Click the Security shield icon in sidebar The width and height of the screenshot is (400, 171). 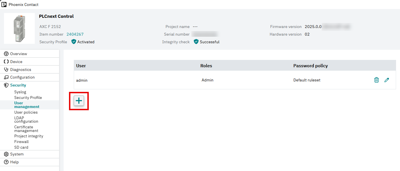click(x=6, y=85)
